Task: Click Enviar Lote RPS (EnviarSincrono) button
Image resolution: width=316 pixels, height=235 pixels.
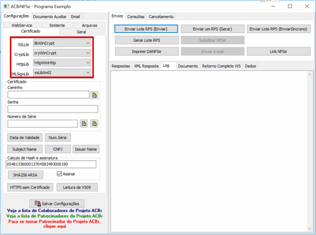Action: (279, 29)
